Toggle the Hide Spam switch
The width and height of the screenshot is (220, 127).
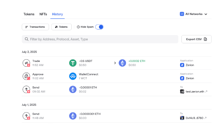point(99,27)
